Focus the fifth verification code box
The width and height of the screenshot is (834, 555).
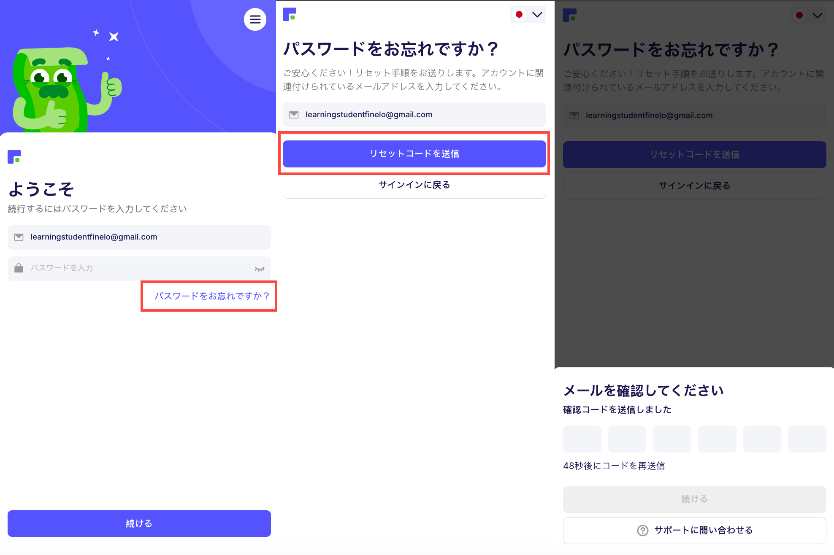[x=762, y=439]
